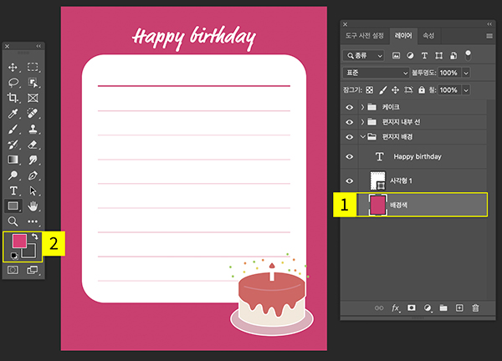This screenshot has width=502, height=361.
Task: Open the Edit Toolbar ellipsis menu
Action: [33, 221]
